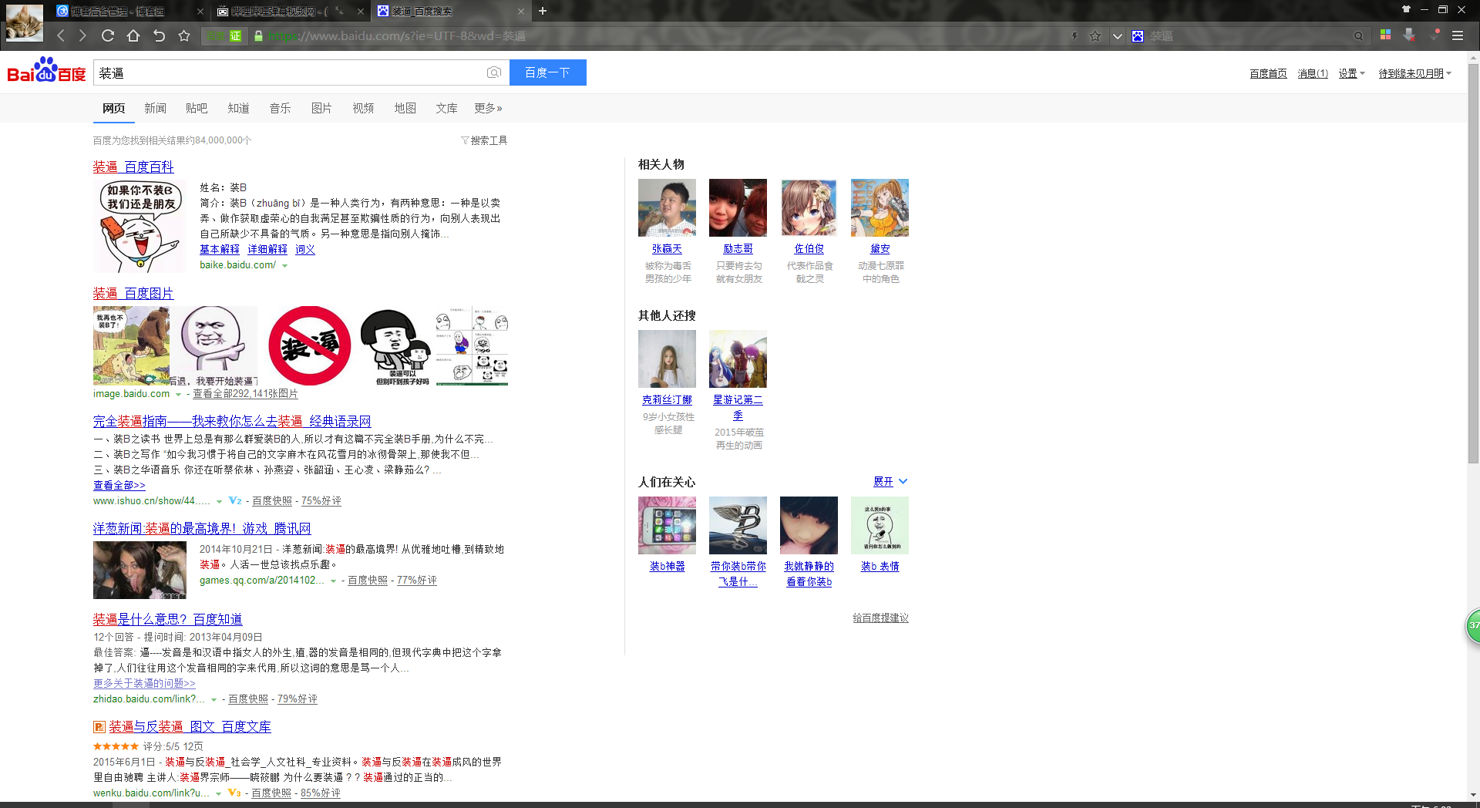The width and height of the screenshot is (1480, 808).
Task: Open 搜索工具 filter tools
Action: pyautogui.click(x=484, y=140)
